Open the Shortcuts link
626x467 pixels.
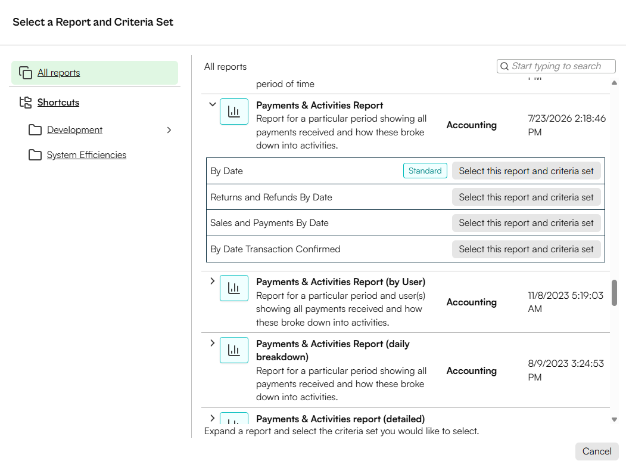coord(58,103)
